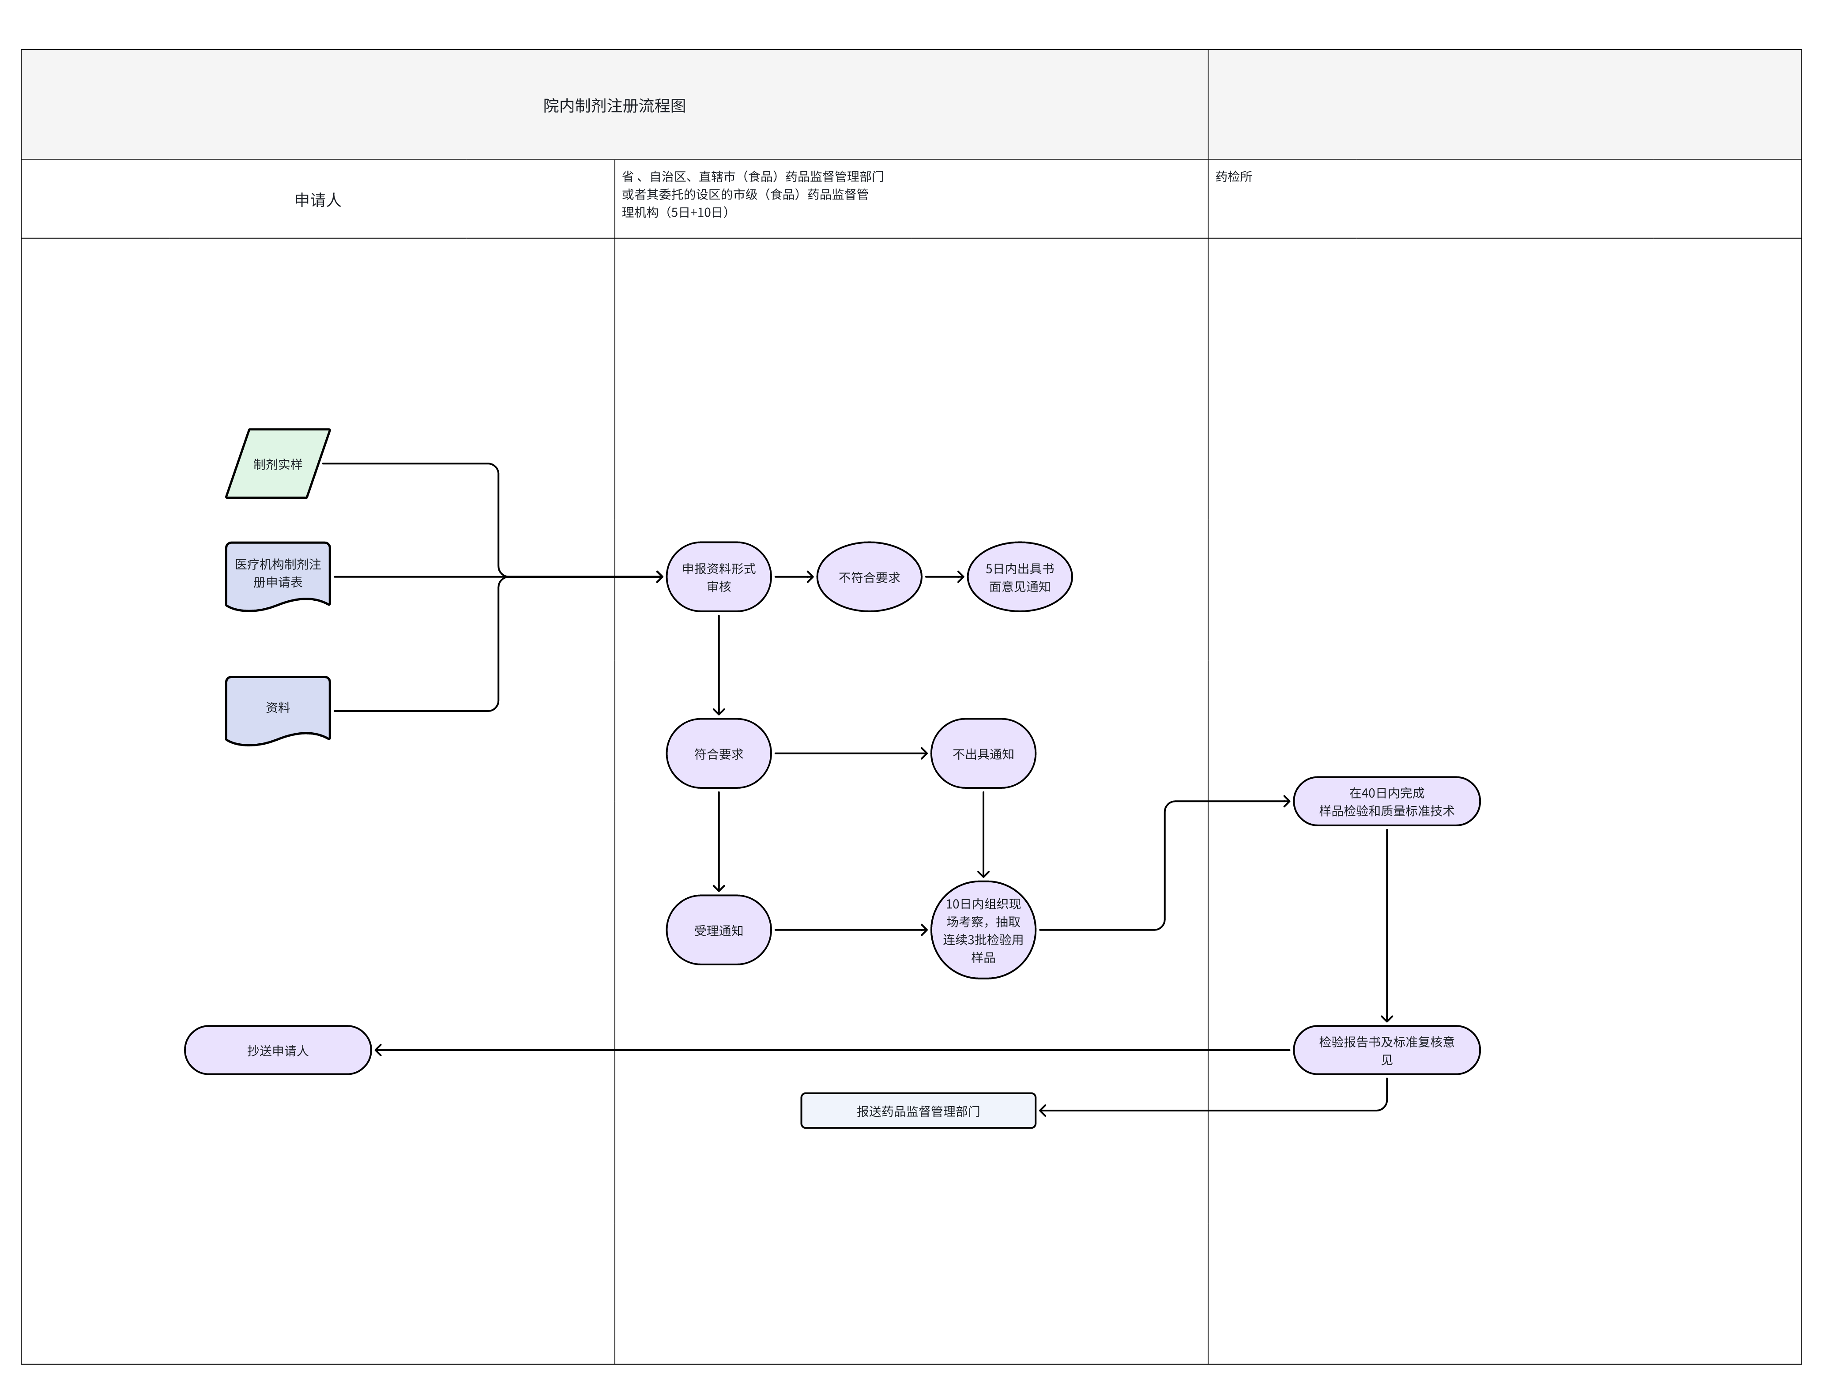Select the 5日内出具书面意见通知 node
The width and height of the screenshot is (1823, 1386).
pyautogui.click(x=1020, y=576)
